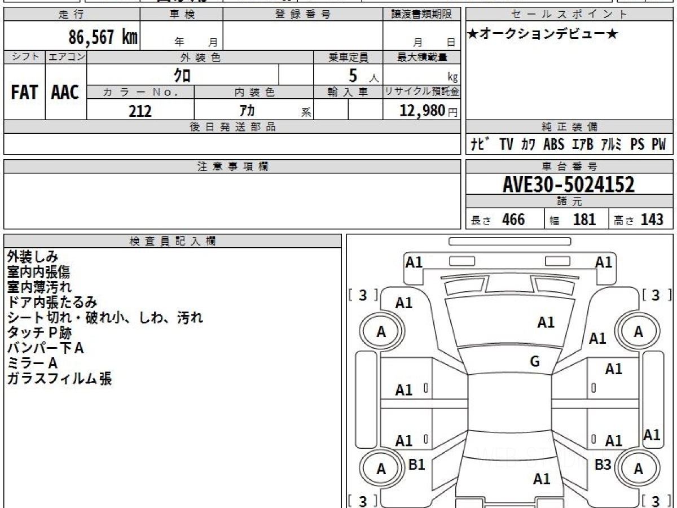Click the 外装色 header
This screenshot has height=508, width=677.
click(x=200, y=57)
